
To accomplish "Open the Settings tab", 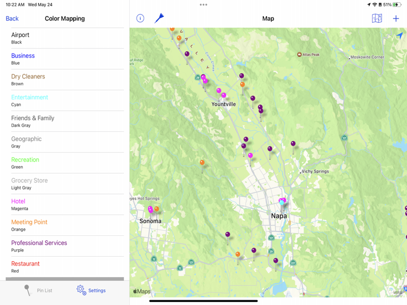I will point(91,290).
